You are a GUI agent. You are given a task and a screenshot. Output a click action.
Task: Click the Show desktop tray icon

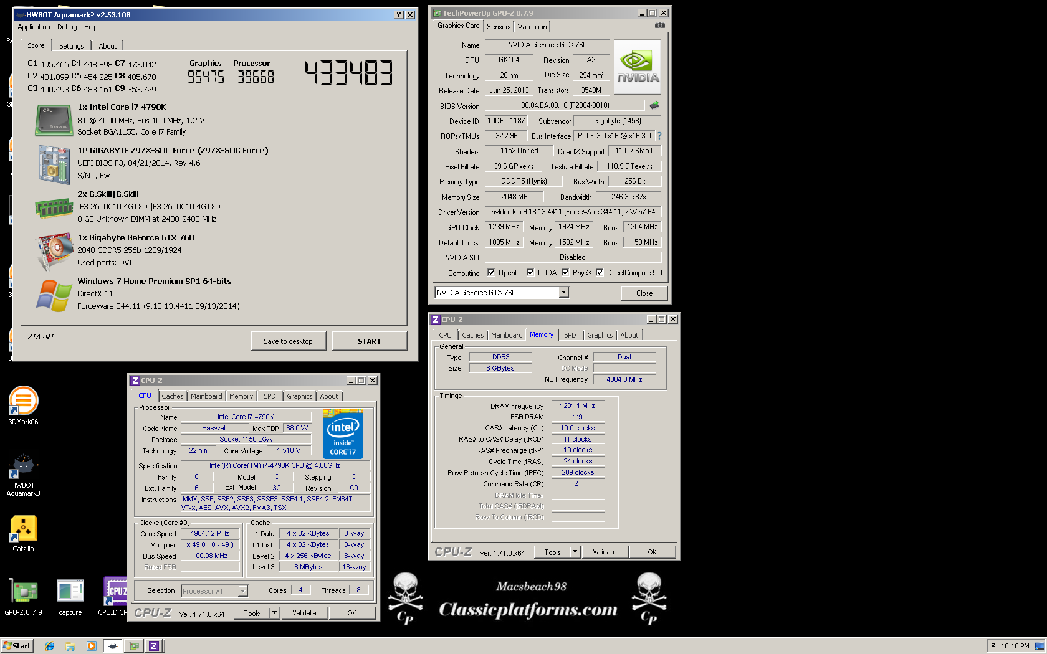coord(1040,646)
